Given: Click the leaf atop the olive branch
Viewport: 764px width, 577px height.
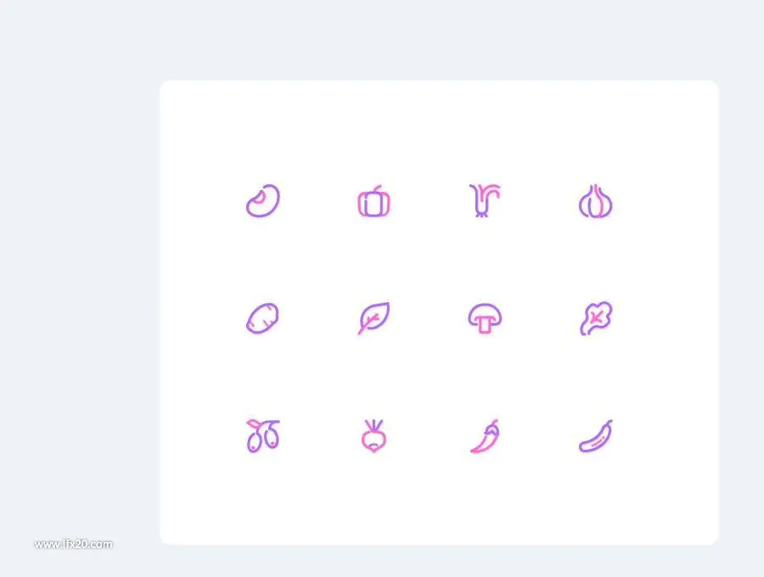Looking at the screenshot, I should pyautogui.click(x=254, y=423).
